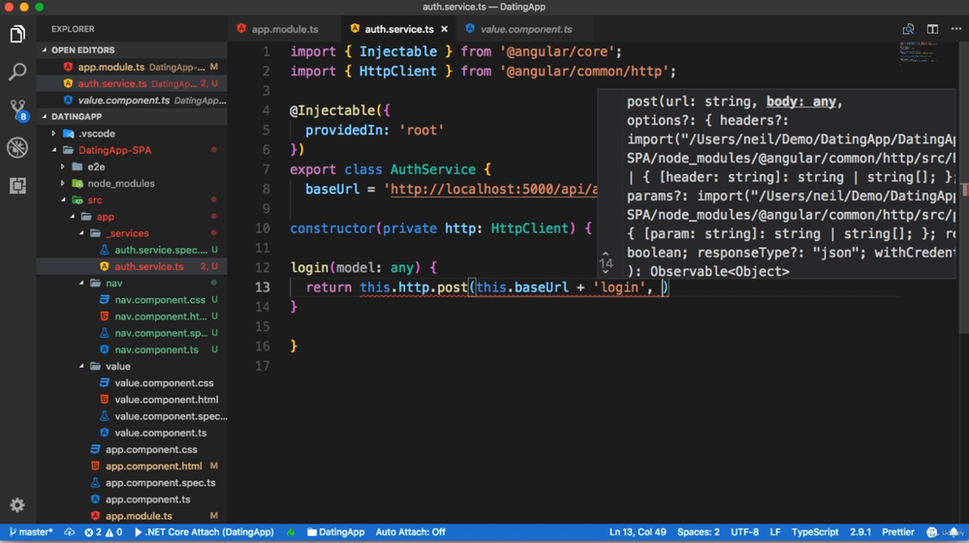Viewport: 969px width, 543px height.
Task: Open app.component.ts file
Action: [x=132, y=499]
